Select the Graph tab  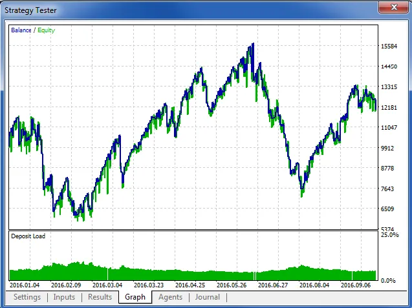pyautogui.click(x=135, y=297)
